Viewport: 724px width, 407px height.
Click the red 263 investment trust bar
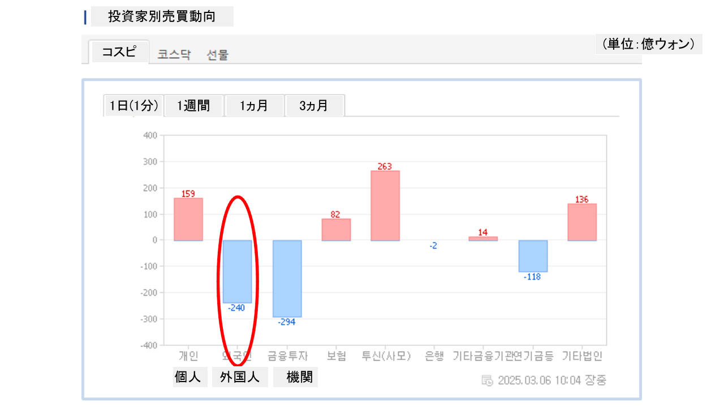tap(385, 206)
